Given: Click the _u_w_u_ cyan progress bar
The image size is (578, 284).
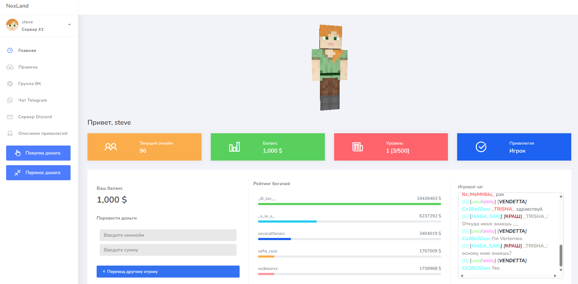Looking at the screenshot, I should [x=287, y=221].
